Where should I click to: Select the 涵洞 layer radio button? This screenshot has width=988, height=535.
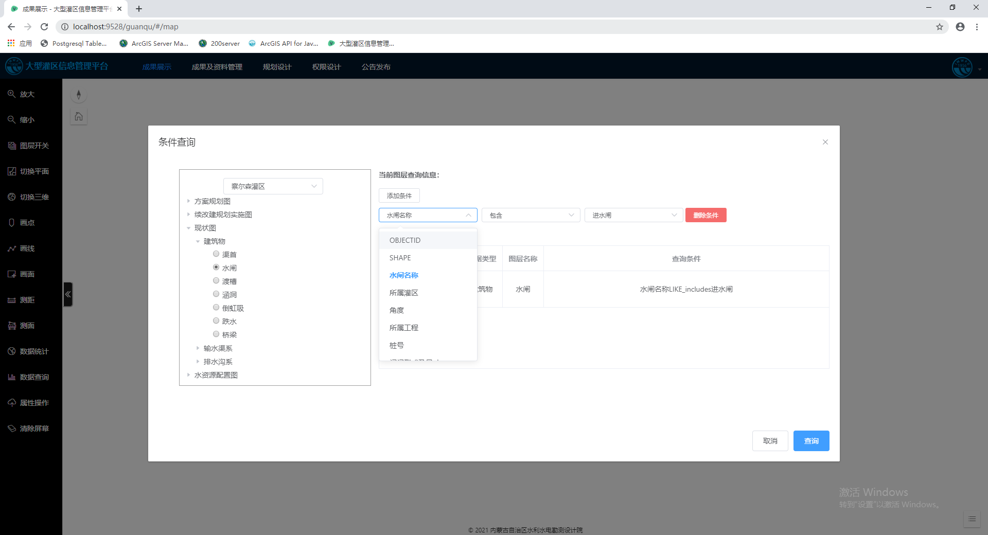click(x=216, y=294)
